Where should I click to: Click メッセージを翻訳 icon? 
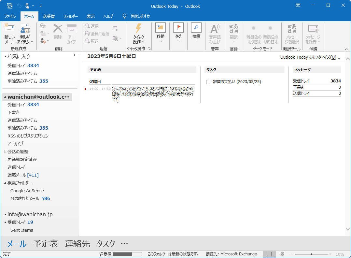click(292, 29)
